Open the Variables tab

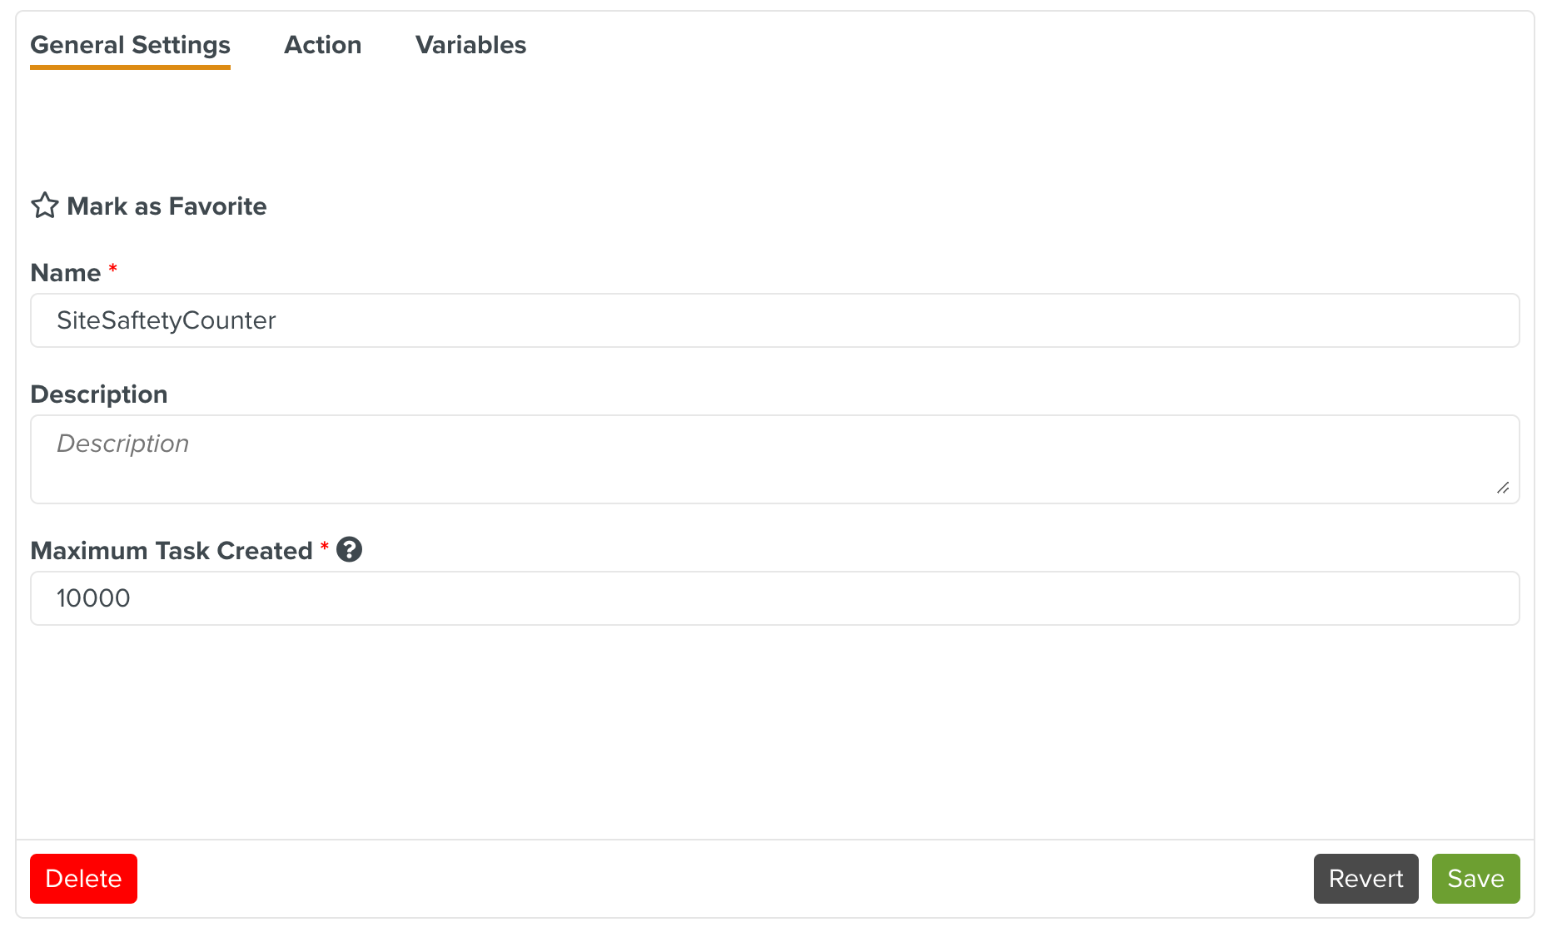[x=470, y=45]
